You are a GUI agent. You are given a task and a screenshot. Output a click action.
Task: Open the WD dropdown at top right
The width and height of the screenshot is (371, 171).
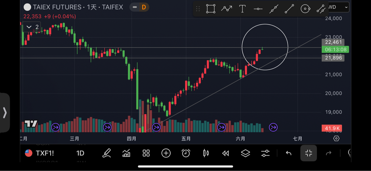(x=339, y=7)
